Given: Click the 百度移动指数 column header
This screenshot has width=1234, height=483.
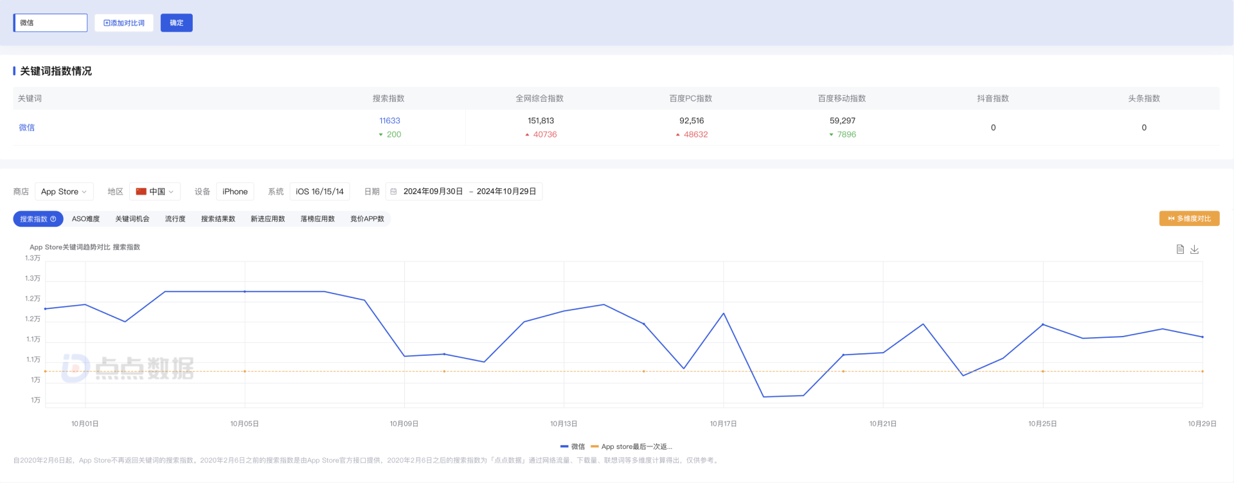Looking at the screenshot, I should pos(842,98).
